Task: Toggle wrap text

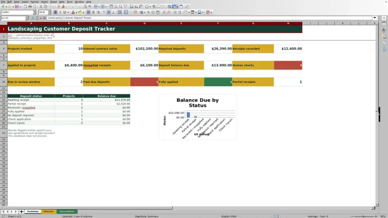Action: click(x=120, y=12)
